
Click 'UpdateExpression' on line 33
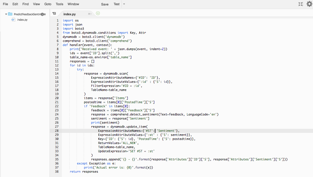click(112, 151)
